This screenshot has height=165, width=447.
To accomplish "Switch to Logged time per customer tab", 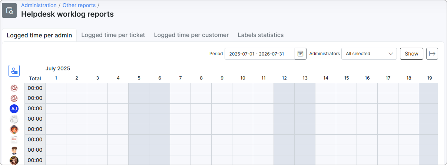I will (191, 35).
